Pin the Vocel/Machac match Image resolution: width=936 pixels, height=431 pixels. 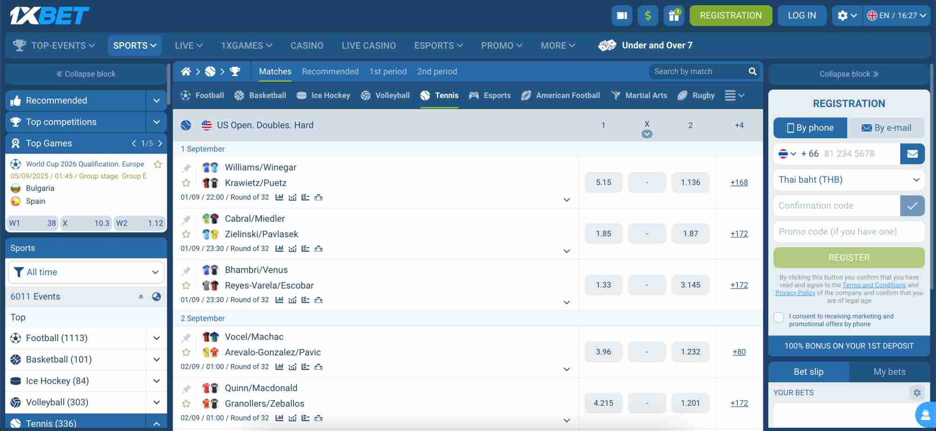pos(186,337)
